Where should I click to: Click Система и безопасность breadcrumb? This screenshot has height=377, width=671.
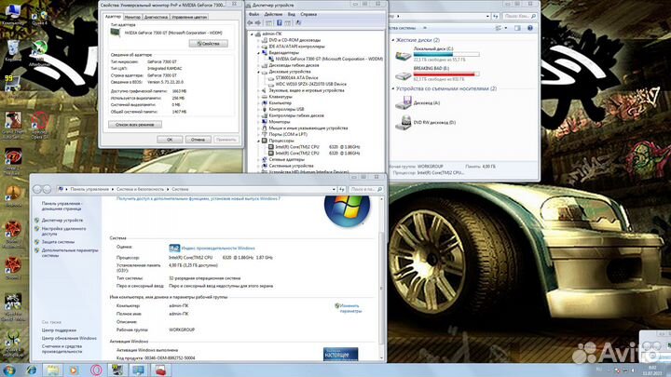coord(140,189)
